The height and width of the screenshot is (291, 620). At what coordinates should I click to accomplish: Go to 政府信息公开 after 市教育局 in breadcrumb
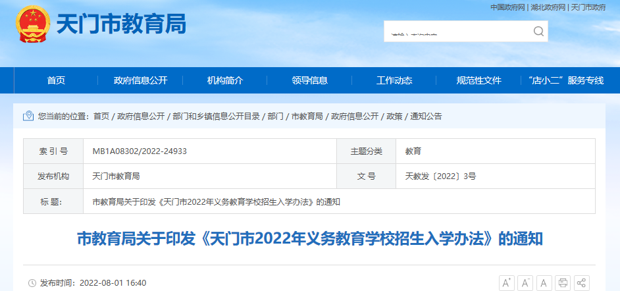pyautogui.click(x=355, y=117)
